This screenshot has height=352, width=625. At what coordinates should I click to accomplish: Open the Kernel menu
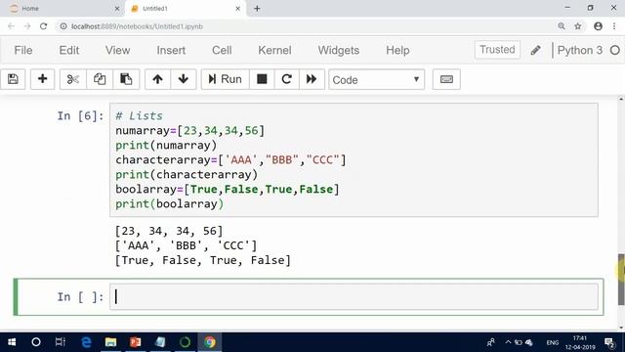pos(274,50)
